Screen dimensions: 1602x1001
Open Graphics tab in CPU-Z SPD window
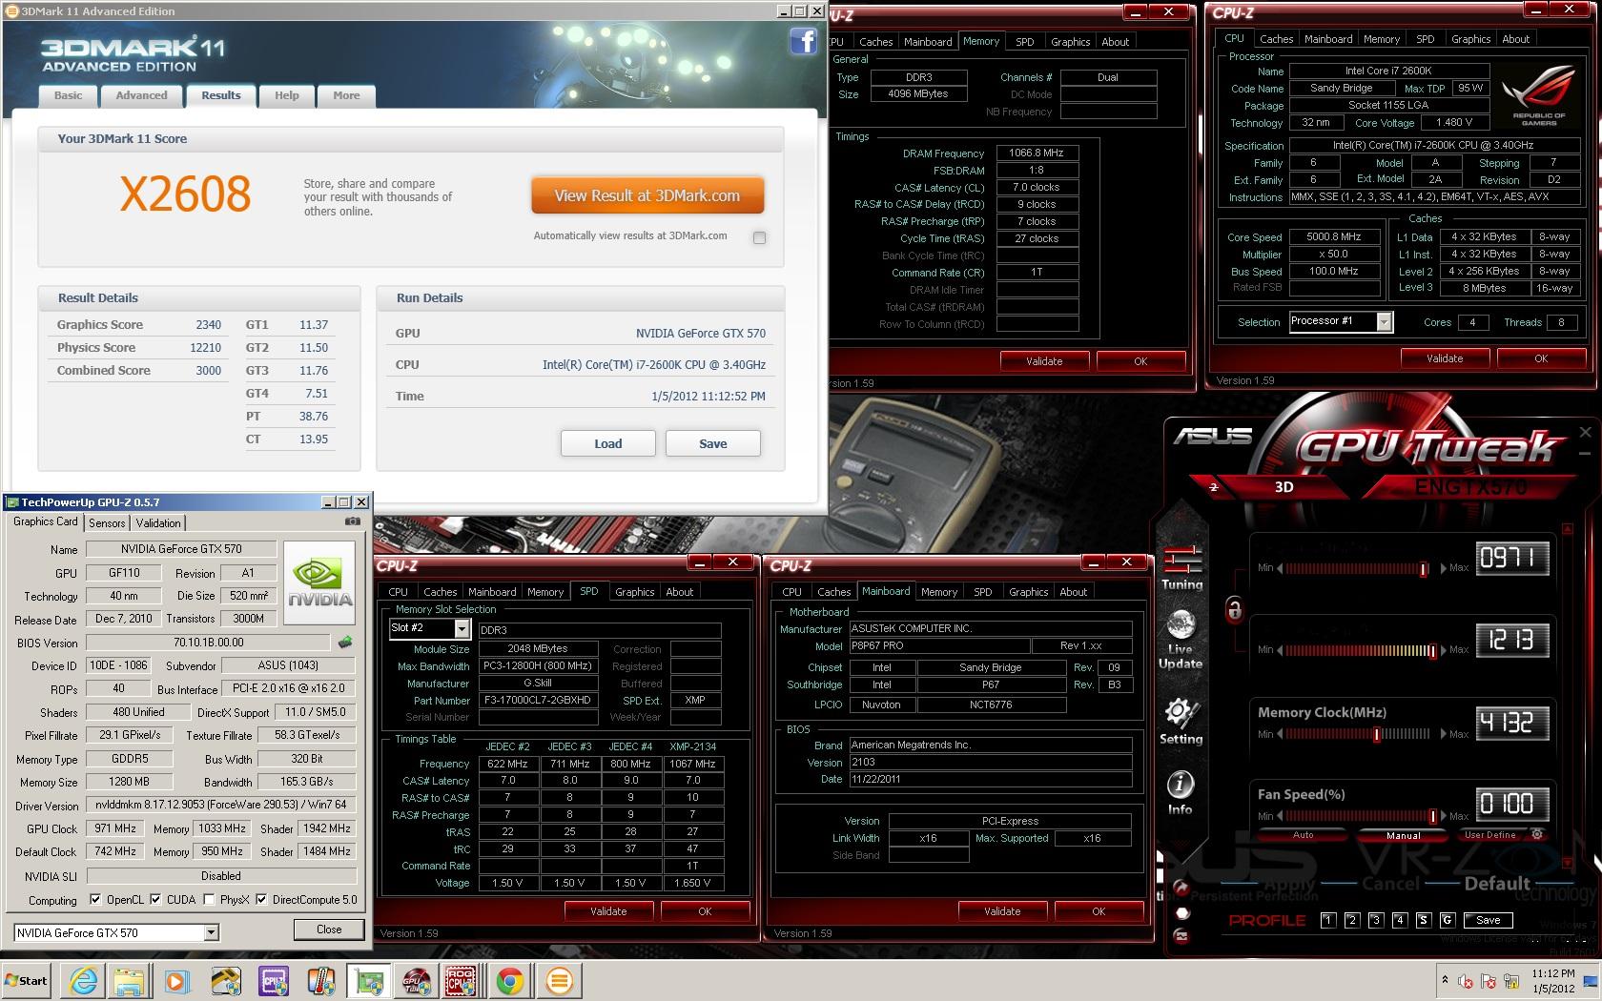coord(635,592)
